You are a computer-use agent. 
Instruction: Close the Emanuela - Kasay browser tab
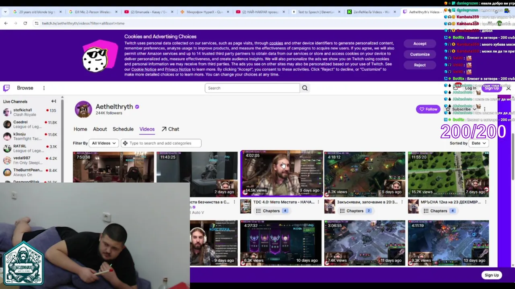pos(172,12)
